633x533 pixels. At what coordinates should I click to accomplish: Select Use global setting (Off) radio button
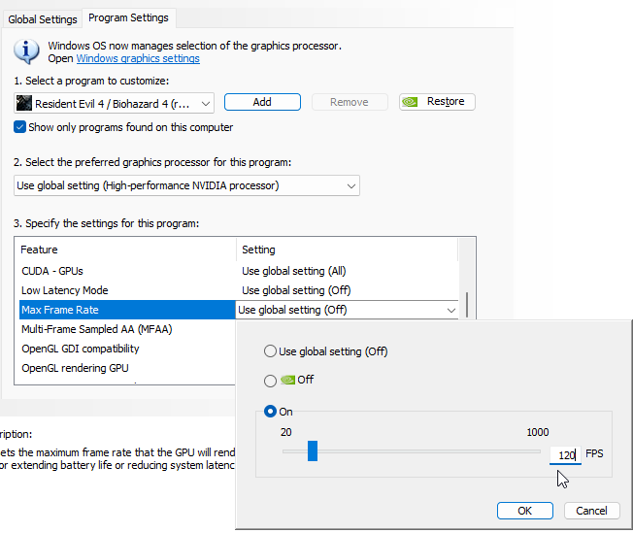(270, 350)
